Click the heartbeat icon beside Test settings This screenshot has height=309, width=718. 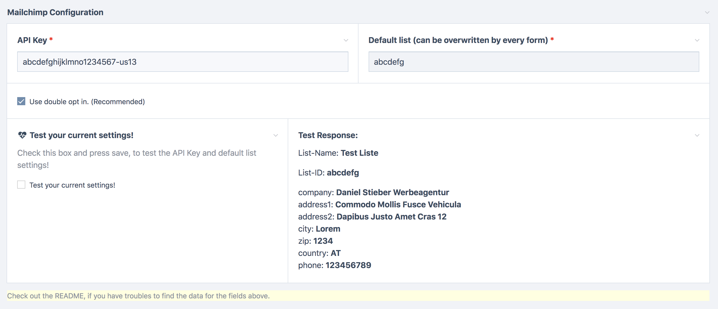coord(22,135)
